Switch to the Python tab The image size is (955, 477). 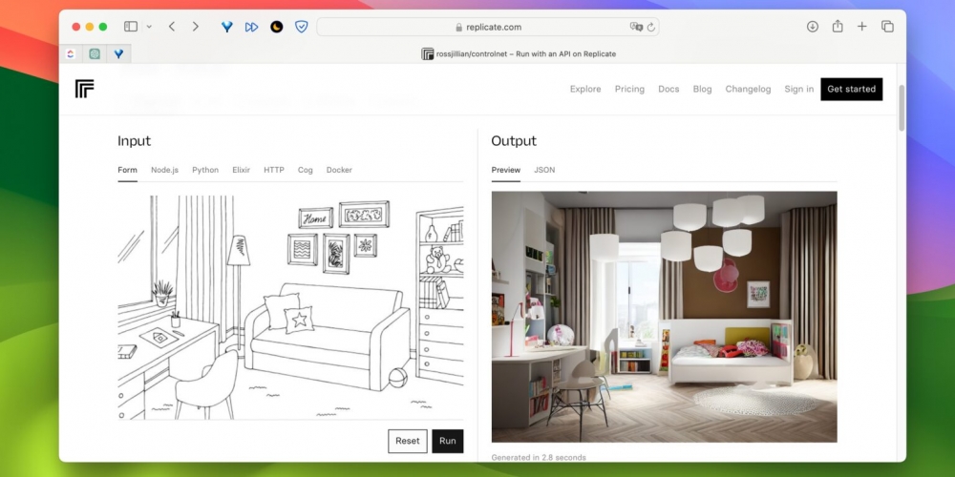(x=205, y=170)
